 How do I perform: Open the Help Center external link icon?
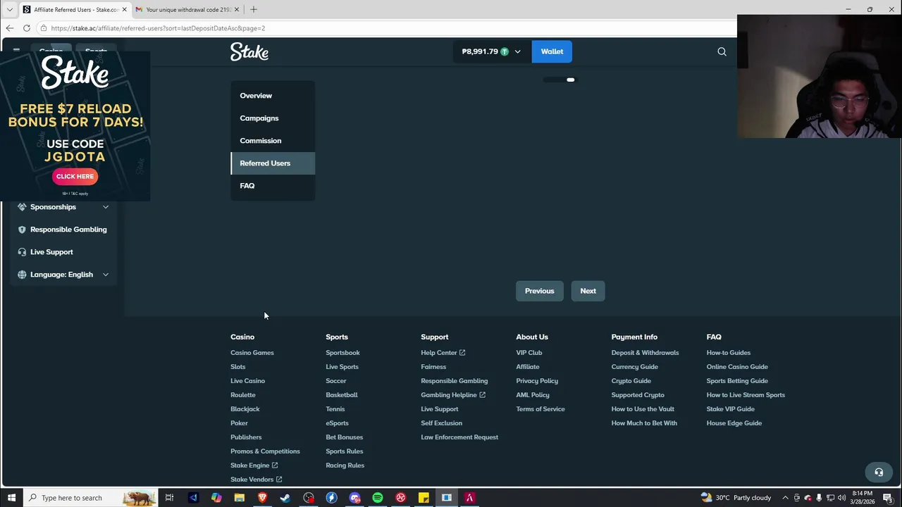click(x=462, y=353)
